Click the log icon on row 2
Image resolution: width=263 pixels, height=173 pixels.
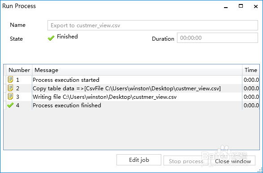point(10,88)
